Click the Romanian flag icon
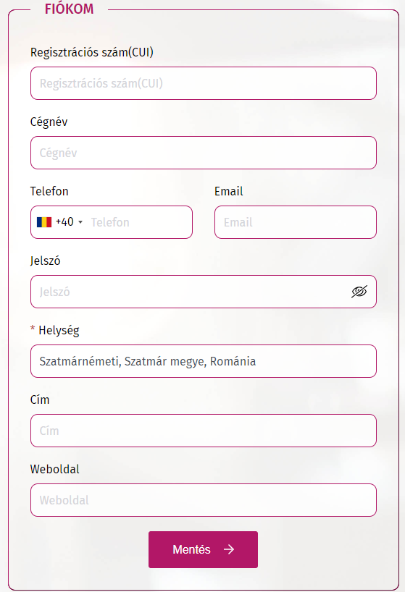This screenshot has height=592, width=405. point(44,222)
